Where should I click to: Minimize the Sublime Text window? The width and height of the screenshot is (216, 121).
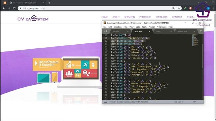coord(185,23)
